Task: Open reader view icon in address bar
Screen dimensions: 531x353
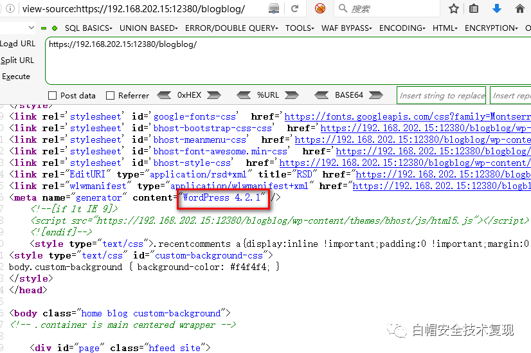Action: pos(274,8)
